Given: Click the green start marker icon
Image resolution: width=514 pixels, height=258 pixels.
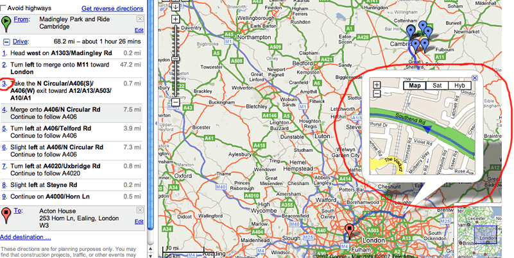Looking at the screenshot, I should point(6,24).
